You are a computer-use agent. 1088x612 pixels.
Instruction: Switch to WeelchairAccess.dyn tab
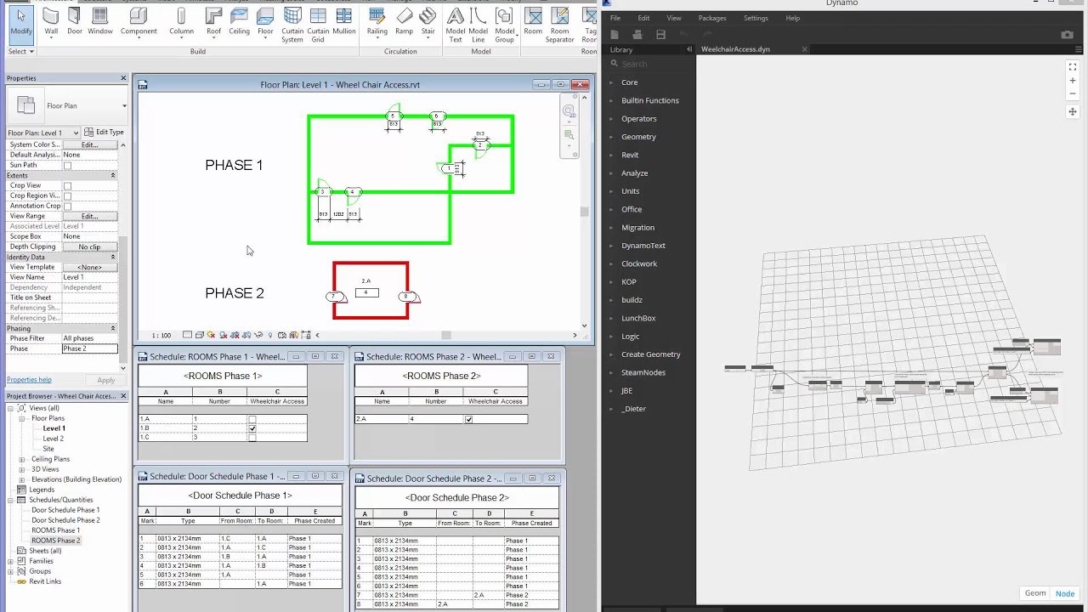coord(735,49)
